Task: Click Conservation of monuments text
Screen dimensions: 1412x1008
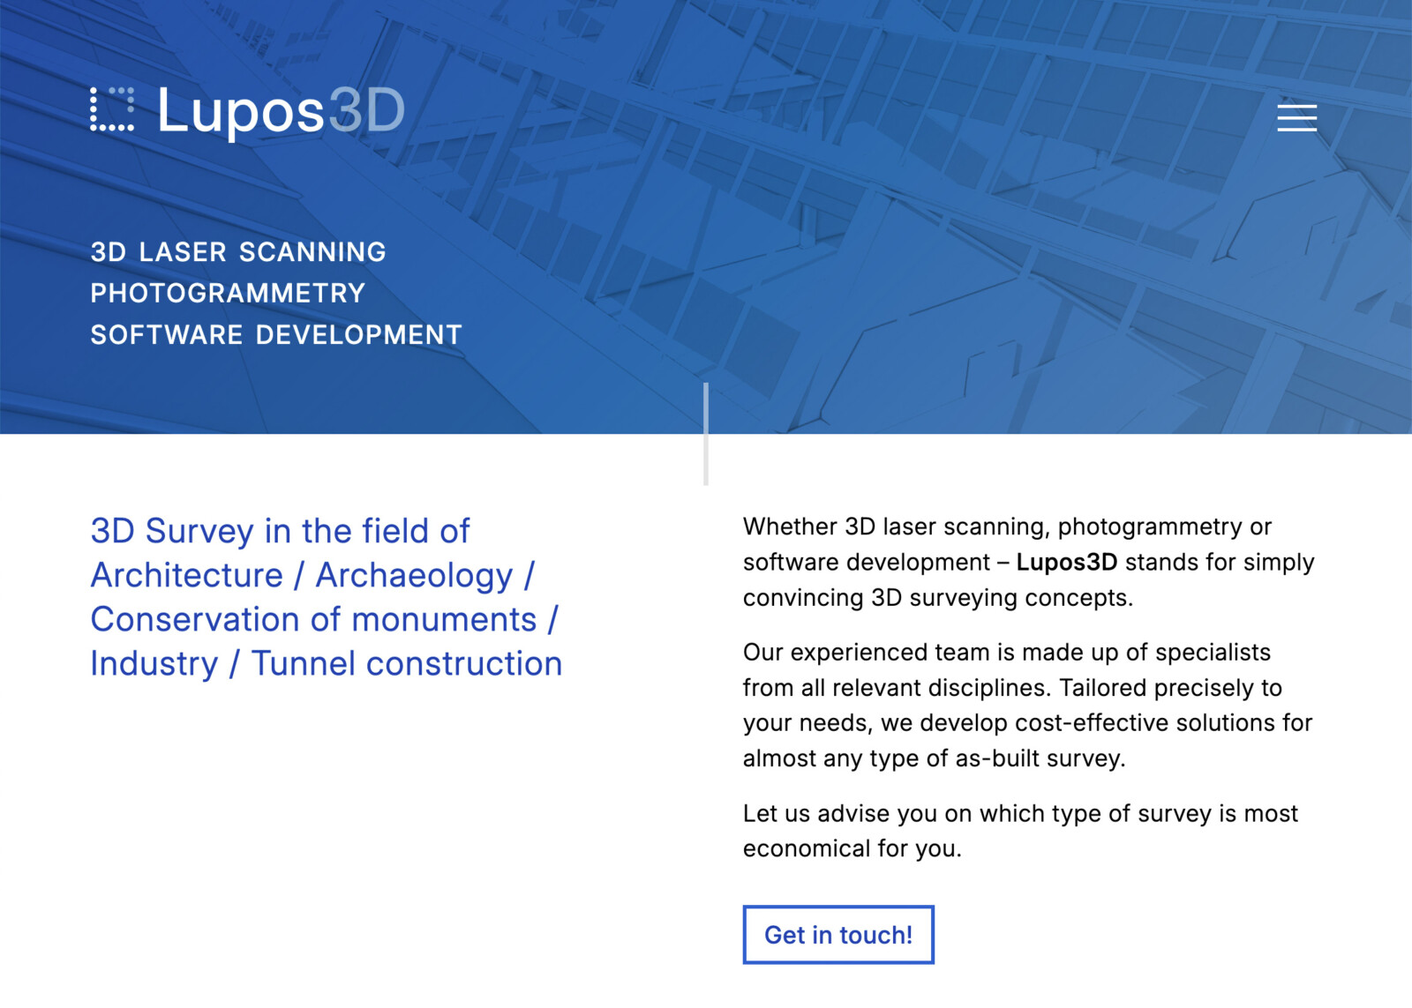Action: (313, 619)
